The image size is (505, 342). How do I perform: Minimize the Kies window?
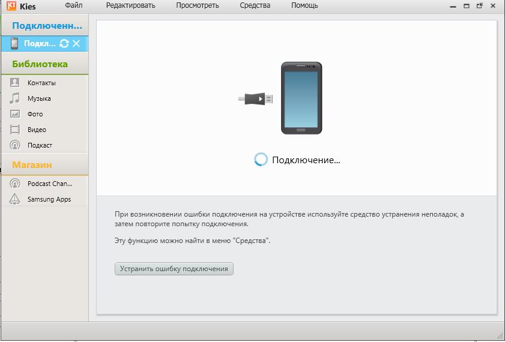[453, 6]
